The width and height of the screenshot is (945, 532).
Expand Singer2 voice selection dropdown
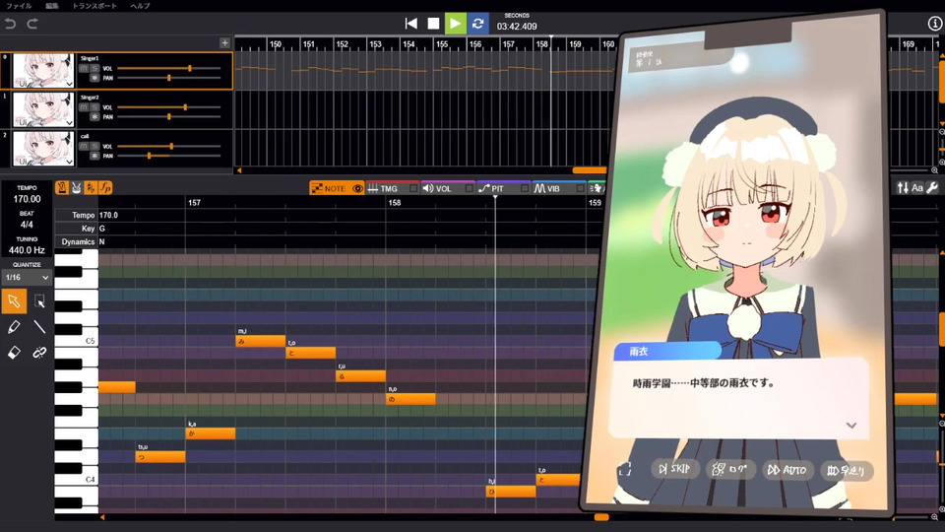pyautogui.click(x=70, y=122)
